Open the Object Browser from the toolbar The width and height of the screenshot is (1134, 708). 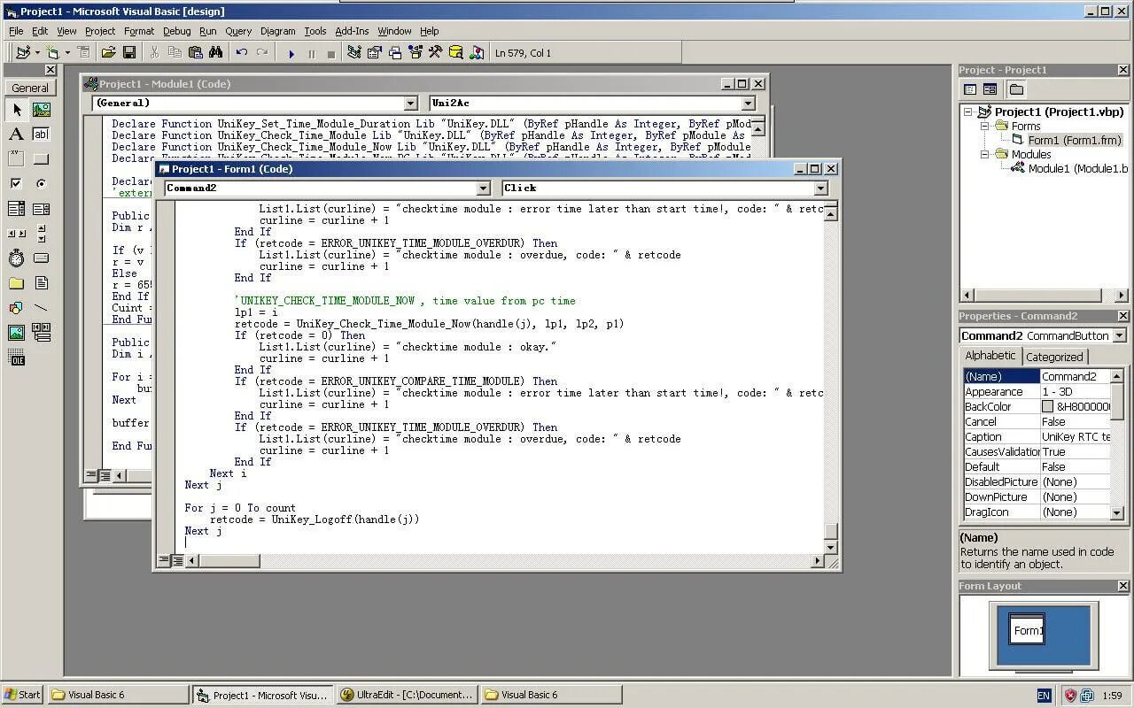pos(415,53)
